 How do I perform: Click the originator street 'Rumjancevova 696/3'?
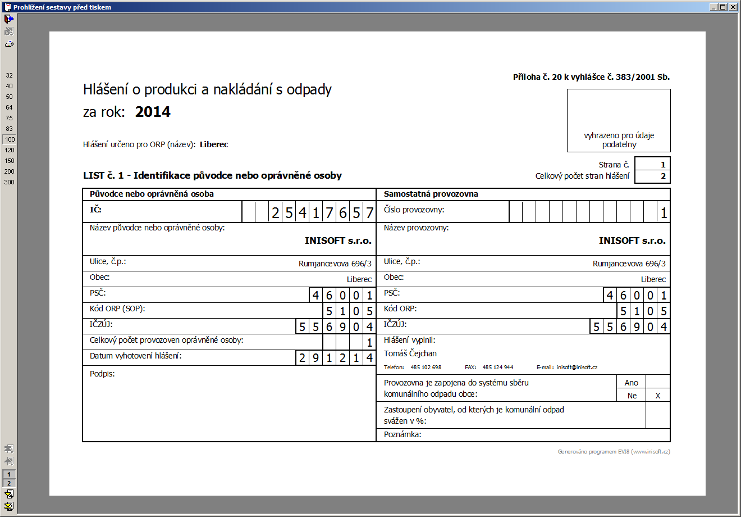coord(335,264)
